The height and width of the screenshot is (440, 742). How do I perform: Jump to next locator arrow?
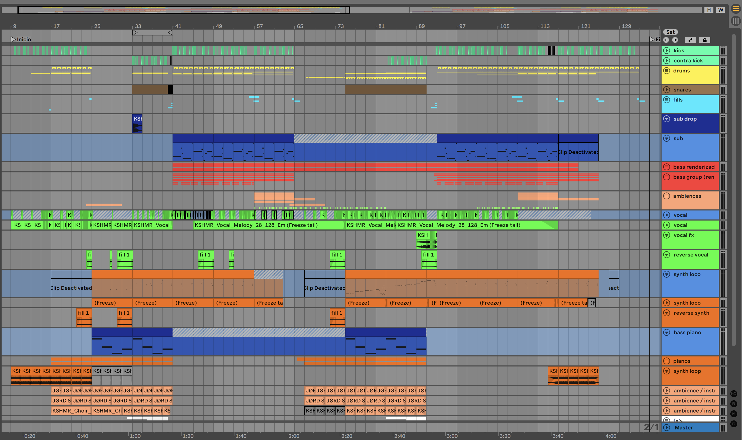tap(675, 40)
